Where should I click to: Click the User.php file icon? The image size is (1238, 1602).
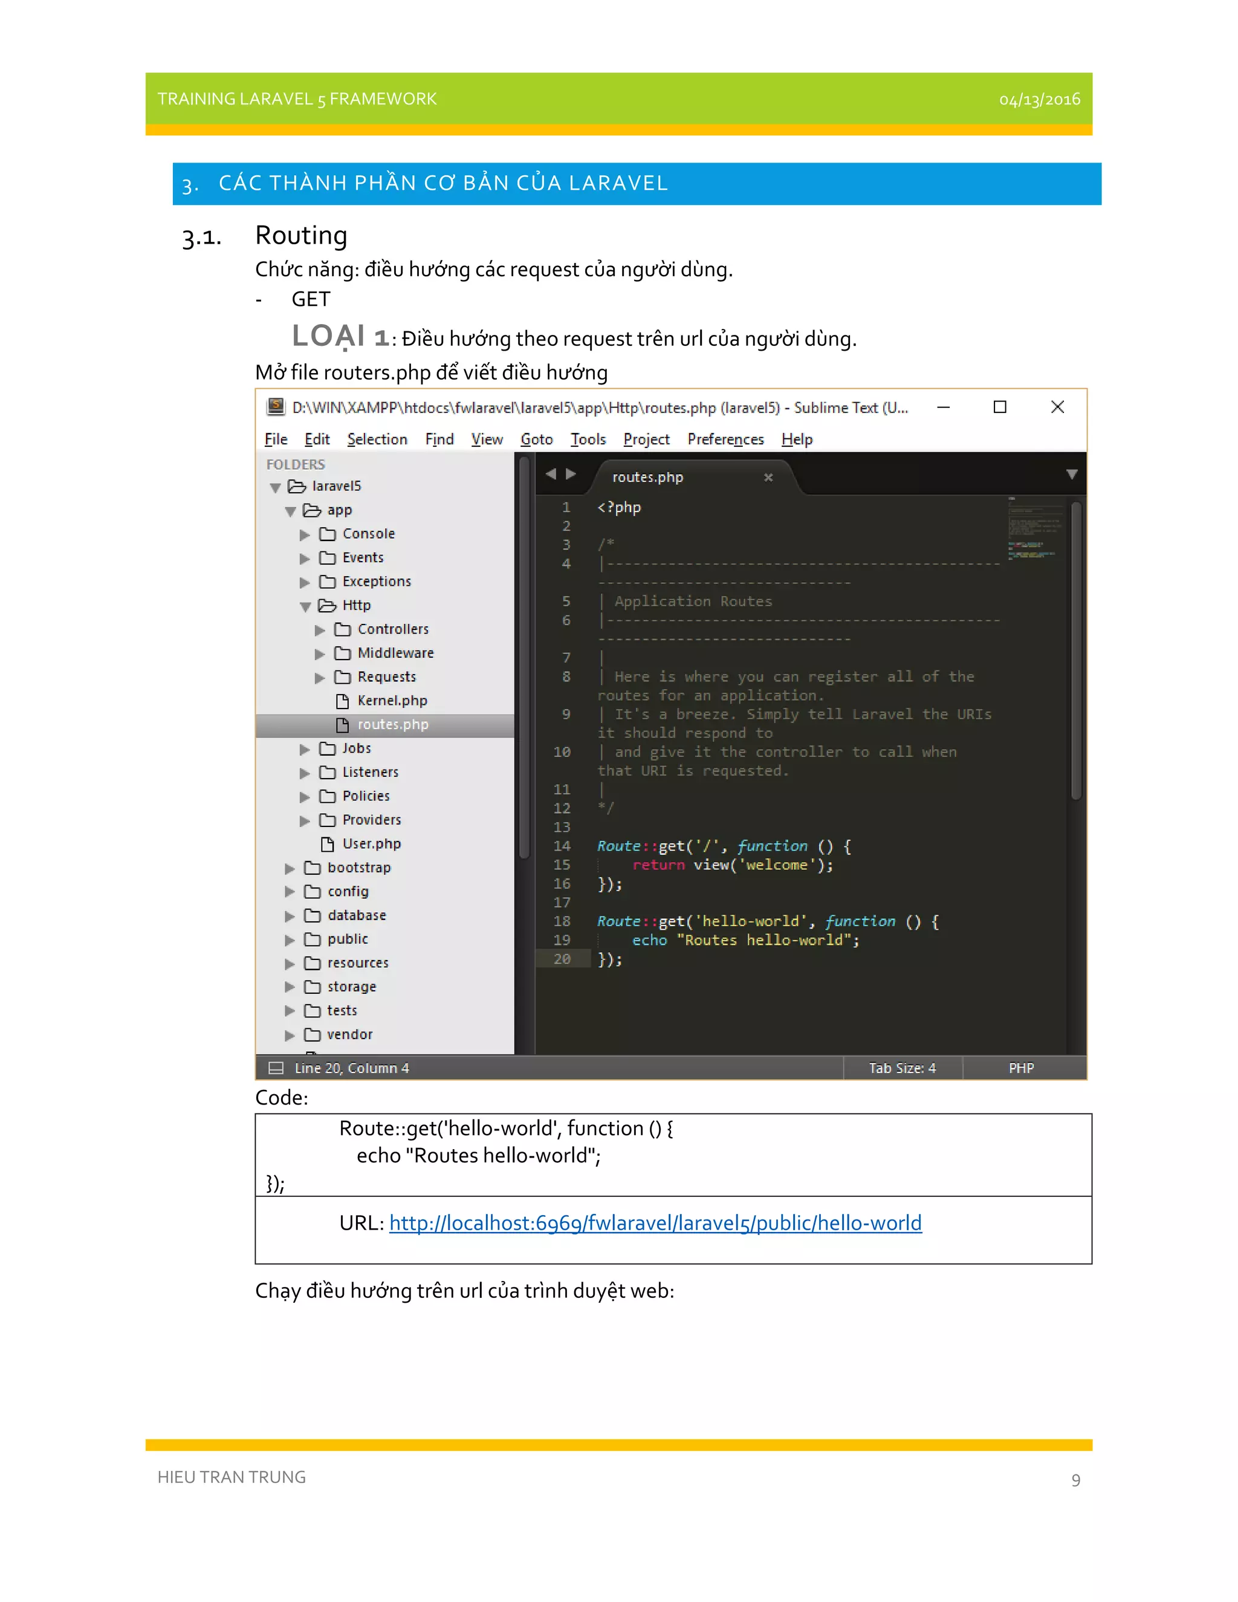328,845
